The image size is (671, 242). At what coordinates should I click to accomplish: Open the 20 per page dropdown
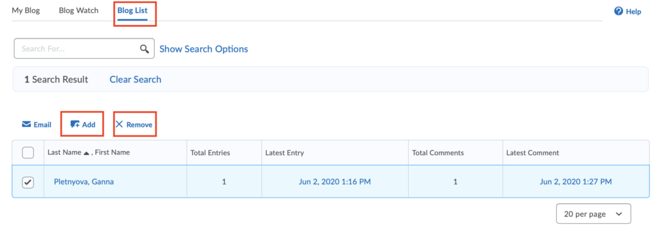594,214
